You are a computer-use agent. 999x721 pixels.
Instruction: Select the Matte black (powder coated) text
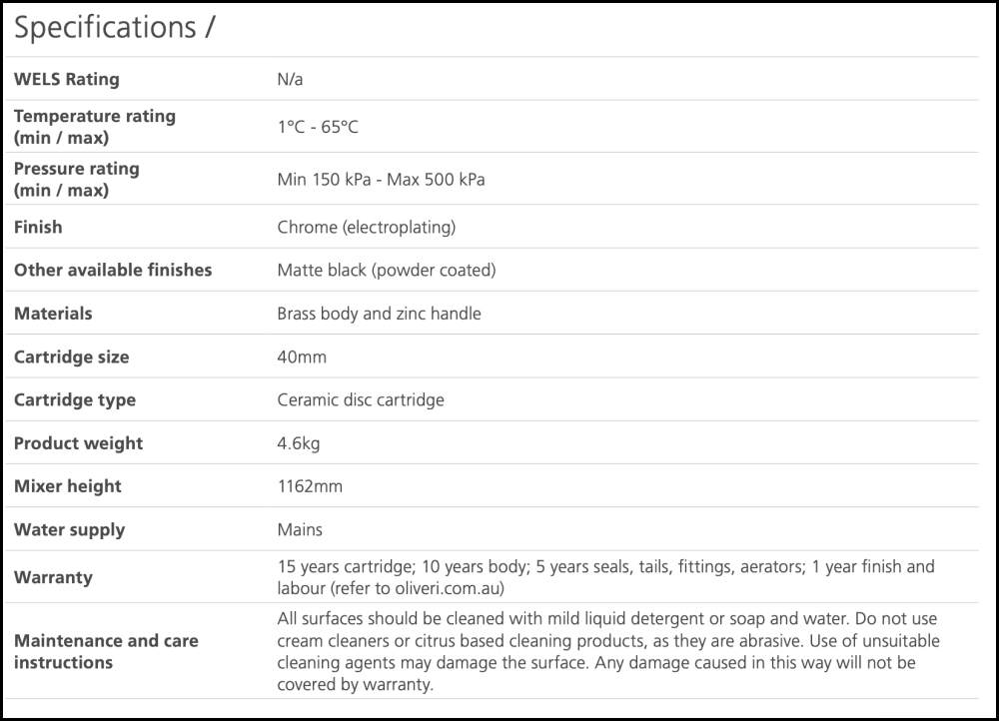coord(386,270)
